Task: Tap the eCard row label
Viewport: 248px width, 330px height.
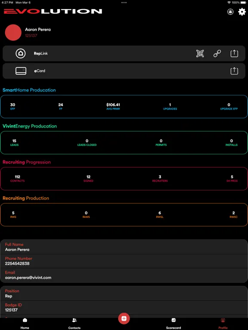Action: (40, 71)
